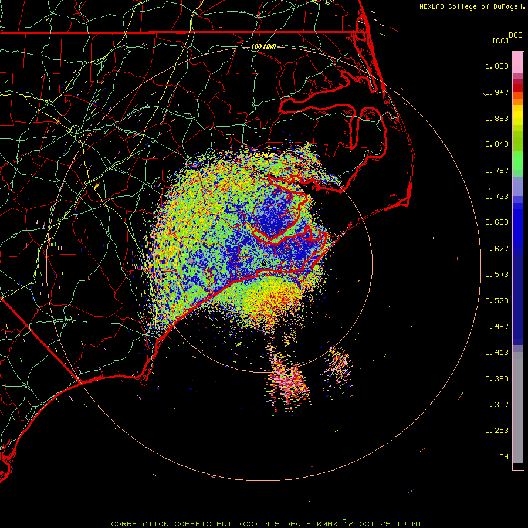The width and height of the screenshot is (528, 528).
Task: Click the KMHX radar site marker at ring center
Action: pos(263,263)
